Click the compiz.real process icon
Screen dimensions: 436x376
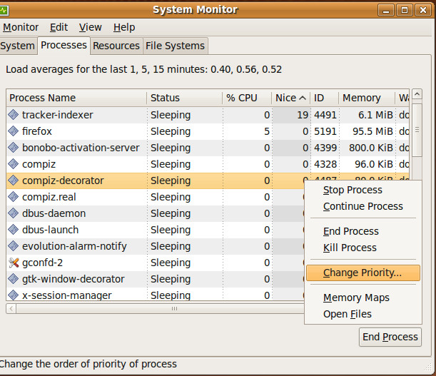(x=13, y=197)
